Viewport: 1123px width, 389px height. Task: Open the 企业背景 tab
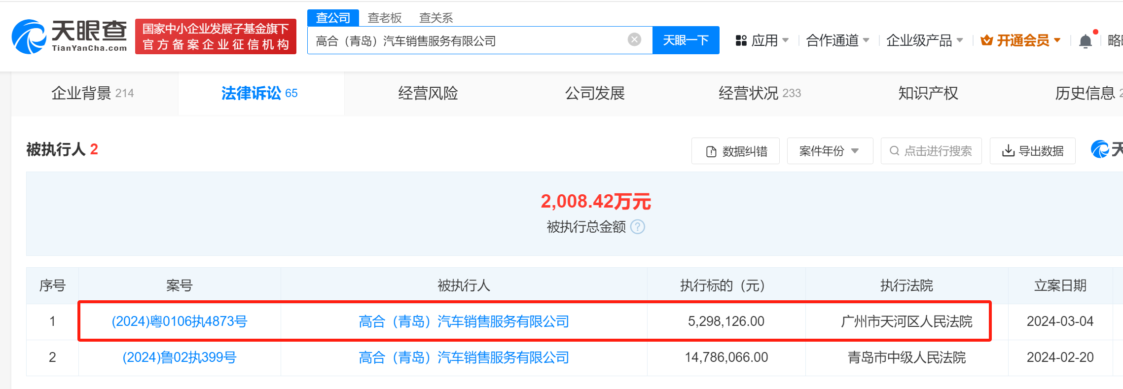point(93,93)
